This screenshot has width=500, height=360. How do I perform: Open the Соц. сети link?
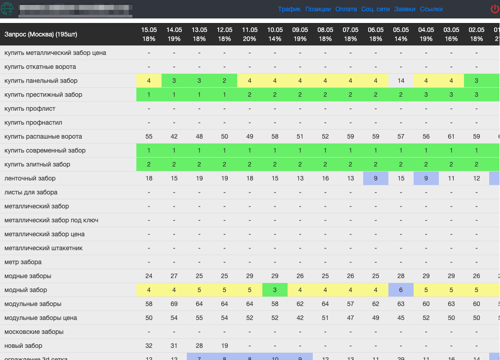375,9
